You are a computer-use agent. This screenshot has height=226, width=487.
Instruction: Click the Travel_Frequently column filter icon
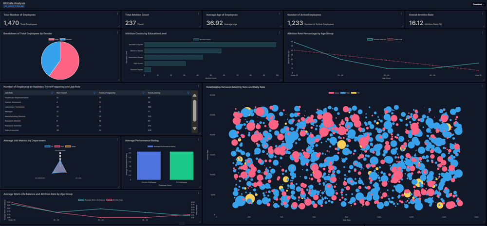[x=143, y=93]
